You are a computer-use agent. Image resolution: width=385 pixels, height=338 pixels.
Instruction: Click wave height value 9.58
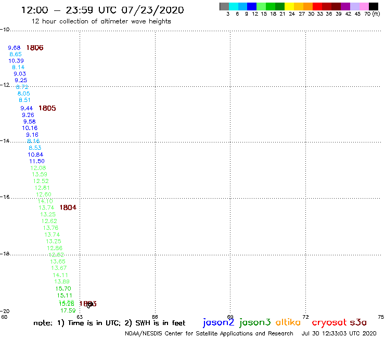point(30,122)
